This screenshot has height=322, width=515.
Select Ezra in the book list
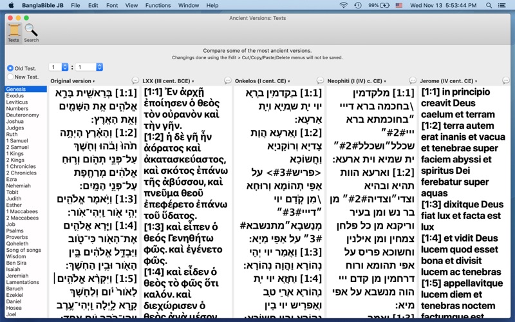(x=26, y=179)
